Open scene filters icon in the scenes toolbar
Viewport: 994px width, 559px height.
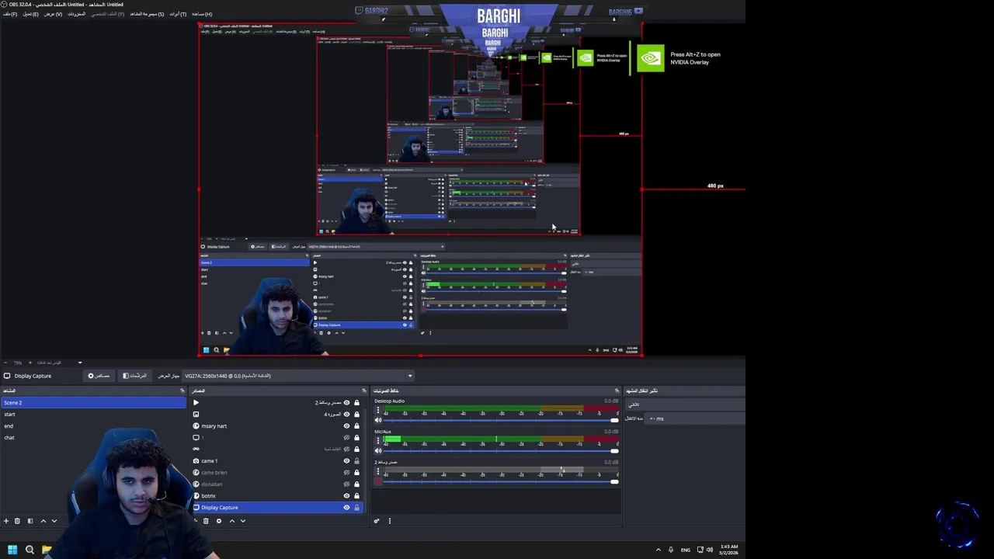point(30,521)
